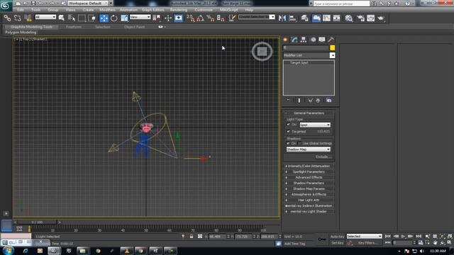The width and height of the screenshot is (454, 255).
Task: Toggle Show End Result icon
Action: click(299, 101)
